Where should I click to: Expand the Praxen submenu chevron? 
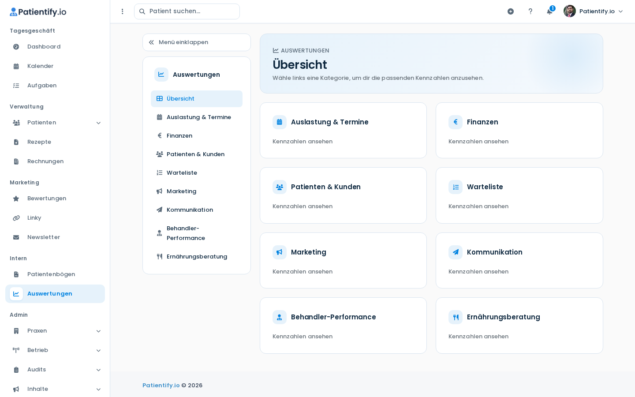pos(98,331)
